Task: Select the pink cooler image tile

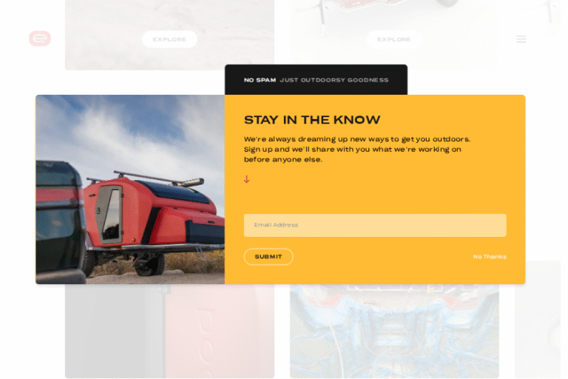Action: 169,331
